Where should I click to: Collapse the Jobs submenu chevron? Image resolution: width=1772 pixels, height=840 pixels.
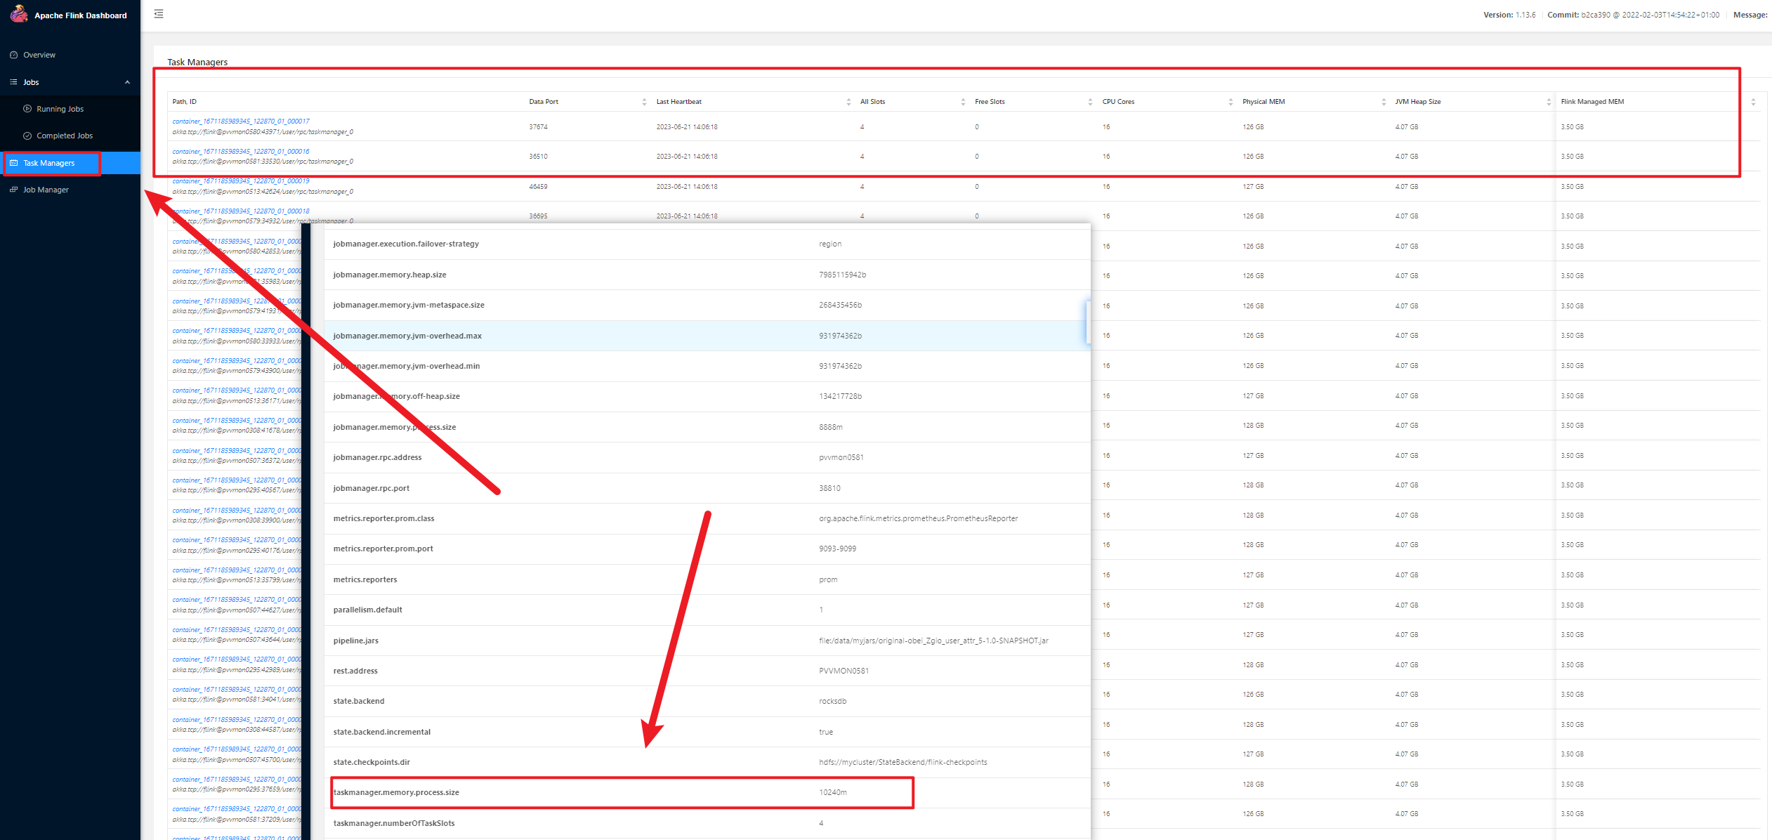point(127,82)
